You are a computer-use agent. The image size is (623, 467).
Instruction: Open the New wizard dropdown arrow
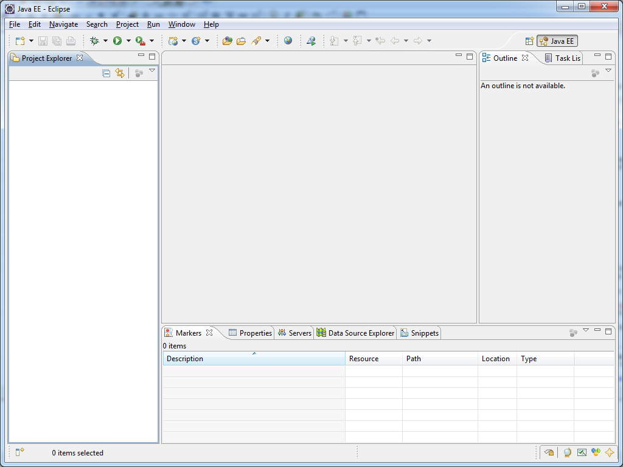[x=31, y=41]
